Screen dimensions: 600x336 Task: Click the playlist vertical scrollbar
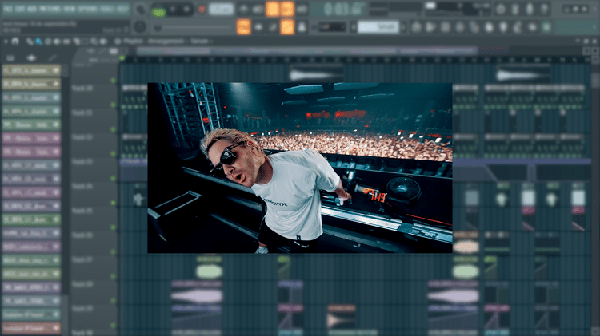[595, 80]
